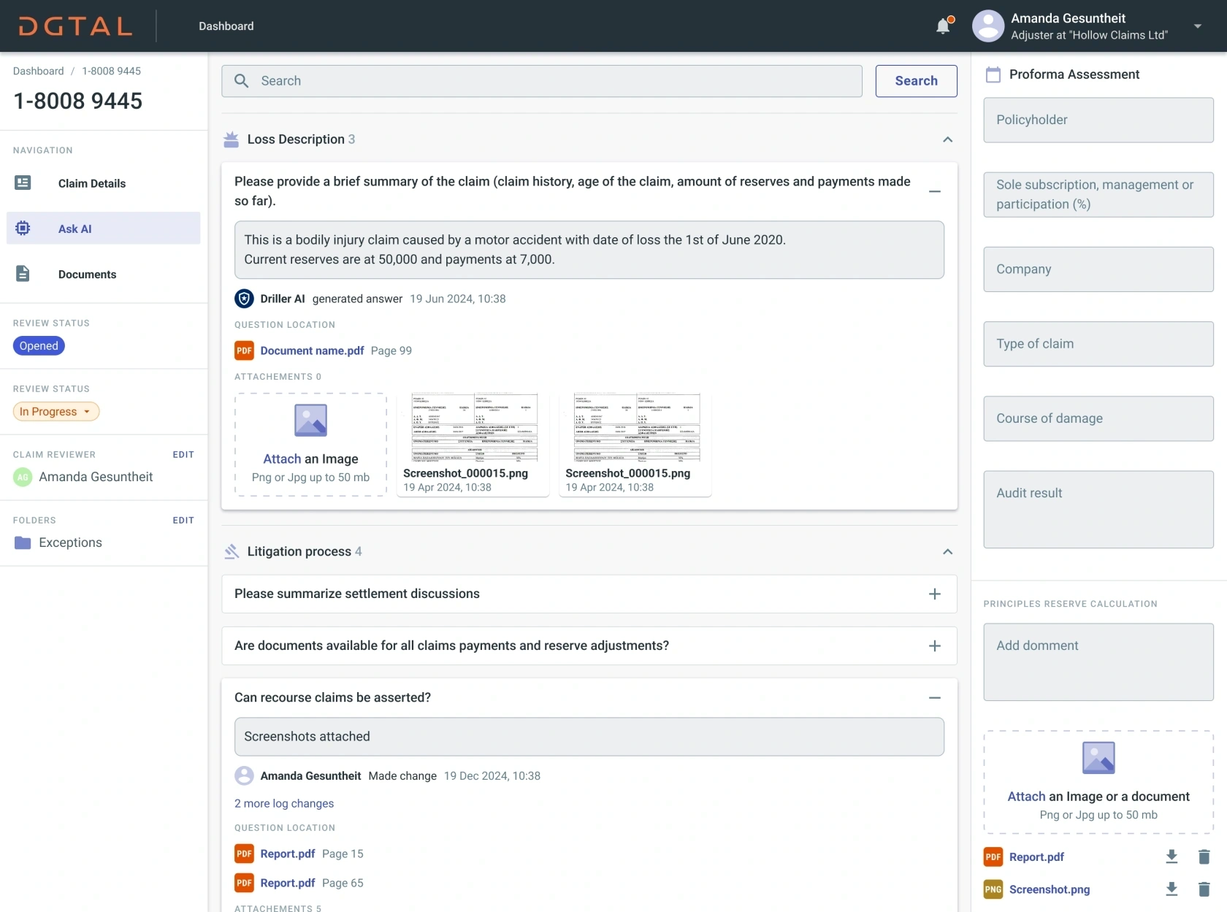Collapse the recourse claims question
Viewport: 1227px width, 912px height.
point(934,698)
